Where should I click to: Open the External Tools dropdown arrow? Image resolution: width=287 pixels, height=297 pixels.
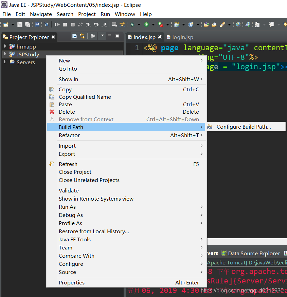[x=167, y=24]
